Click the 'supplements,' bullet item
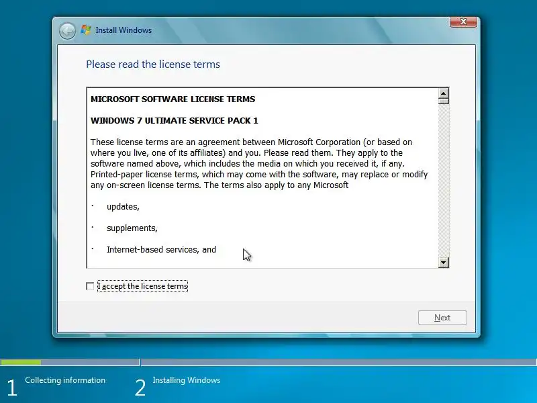 tap(132, 228)
